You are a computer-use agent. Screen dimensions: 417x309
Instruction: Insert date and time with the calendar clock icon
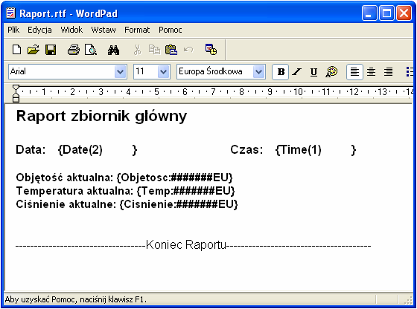coord(211,50)
